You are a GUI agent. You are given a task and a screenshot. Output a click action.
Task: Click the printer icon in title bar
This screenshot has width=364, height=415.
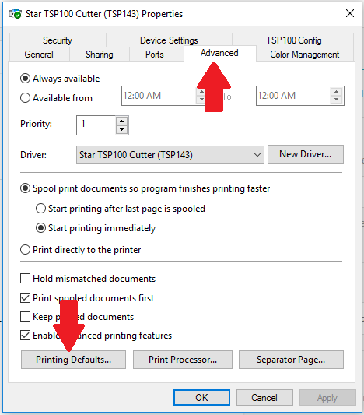tap(15, 14)
